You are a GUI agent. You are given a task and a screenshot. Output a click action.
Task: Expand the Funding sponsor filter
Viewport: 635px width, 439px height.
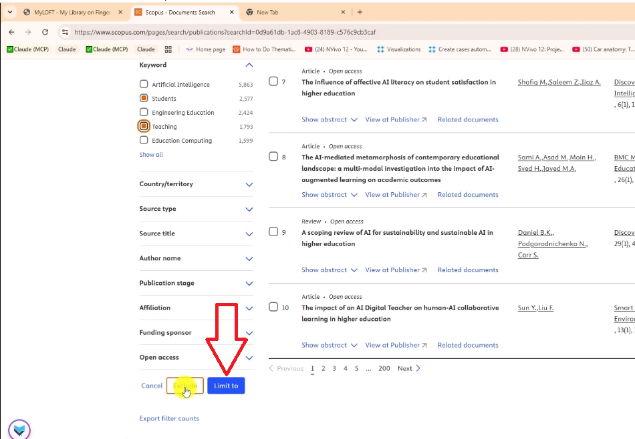[x=249, y=333]
